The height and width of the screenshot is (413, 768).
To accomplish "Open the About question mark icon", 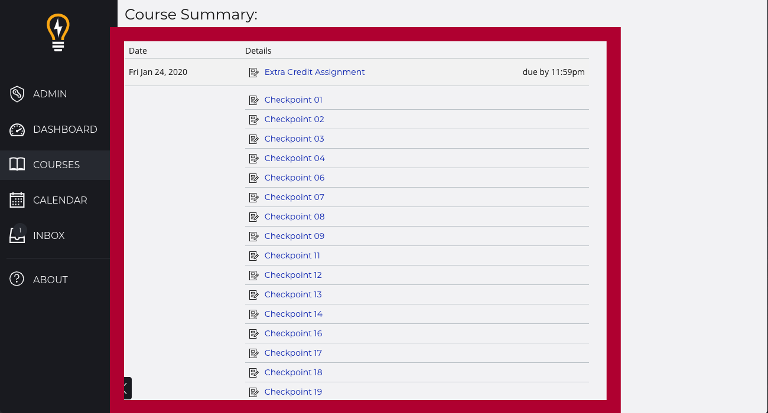I will point(17,280).
